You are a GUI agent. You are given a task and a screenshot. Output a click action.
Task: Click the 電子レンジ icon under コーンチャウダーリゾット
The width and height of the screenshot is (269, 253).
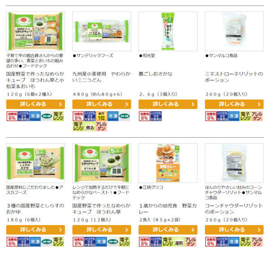click(245, 242)
